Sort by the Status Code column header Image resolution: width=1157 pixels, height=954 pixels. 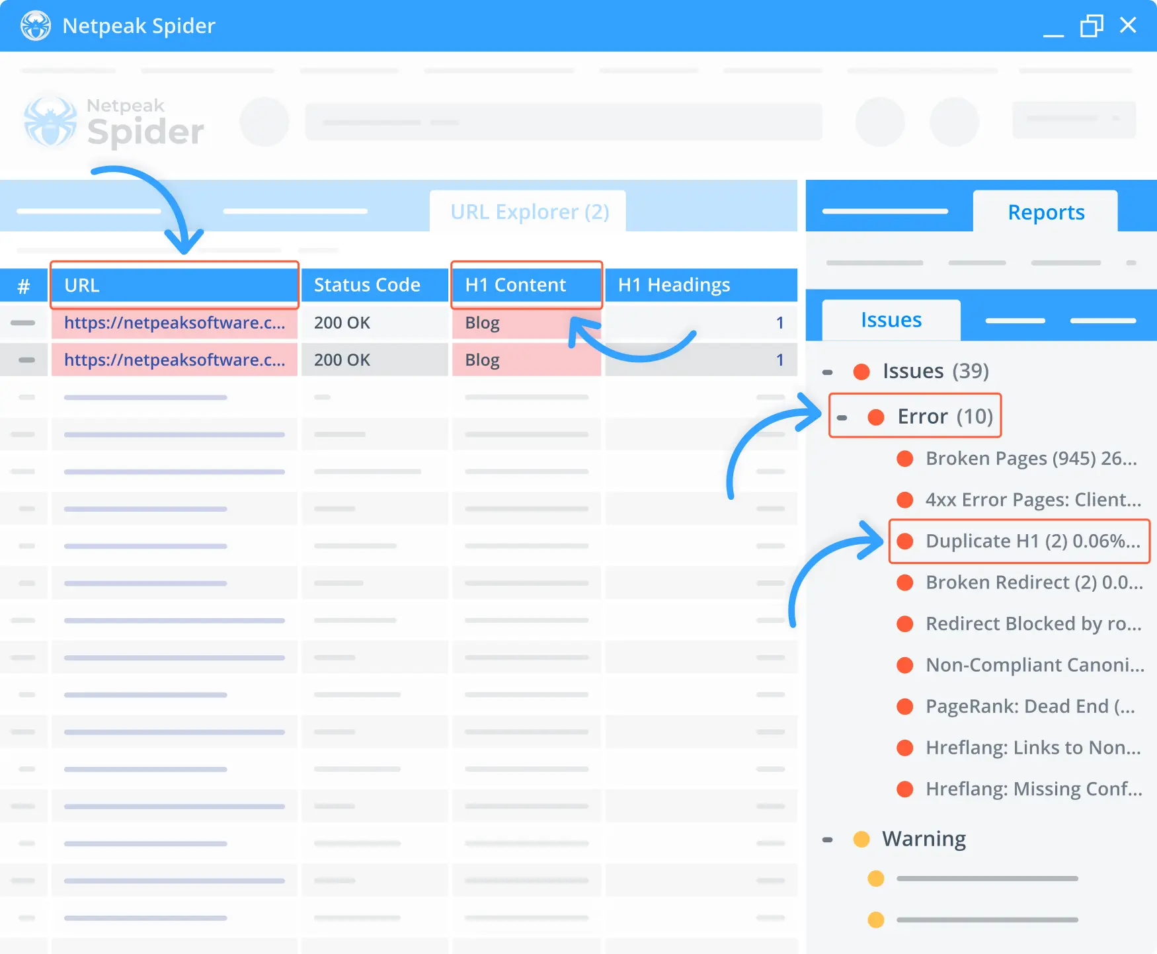tap(375, 285)
